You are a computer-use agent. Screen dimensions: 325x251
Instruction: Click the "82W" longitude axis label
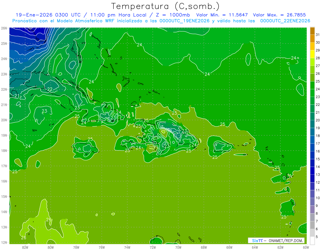[x=25, y=247]
